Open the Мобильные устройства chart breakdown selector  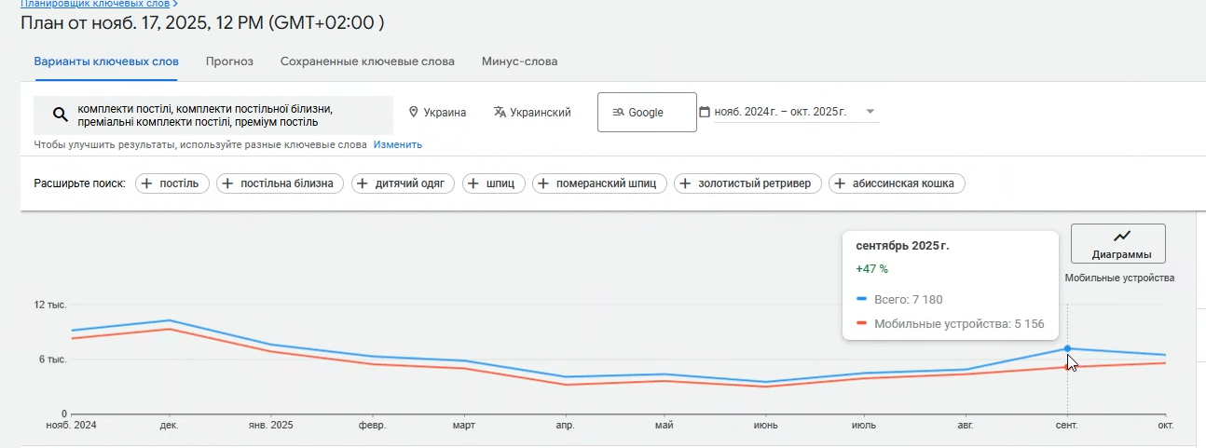pos(1119,278)
